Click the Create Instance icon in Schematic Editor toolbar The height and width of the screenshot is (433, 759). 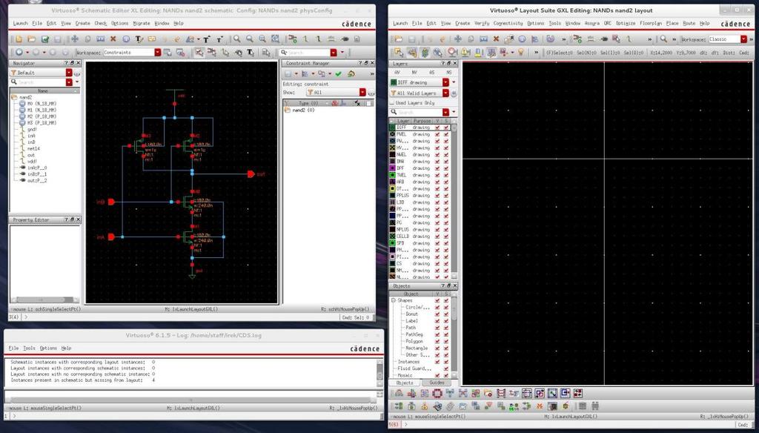(x=292, y=39)
